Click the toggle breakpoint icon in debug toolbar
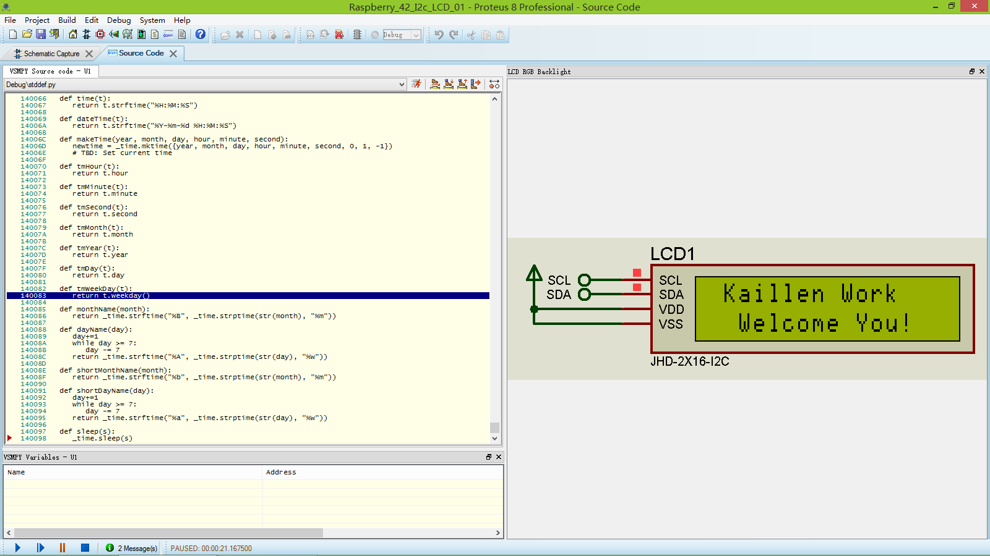The height and width of the screenshot is (556, 990). (494, 85)
